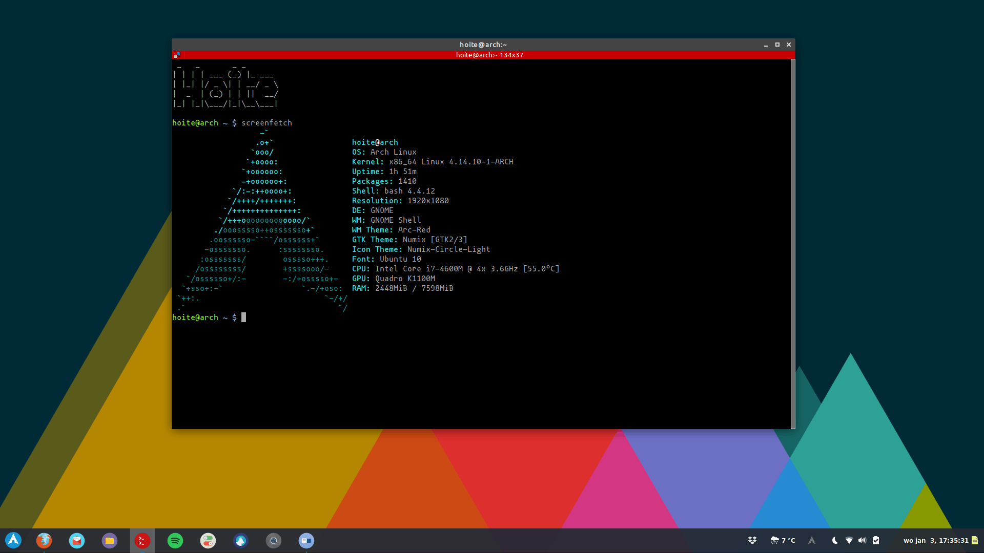Open the gray Chromium icon in taskbar
This screenshot has height=553, width=984.
click(x=274, y=540)
